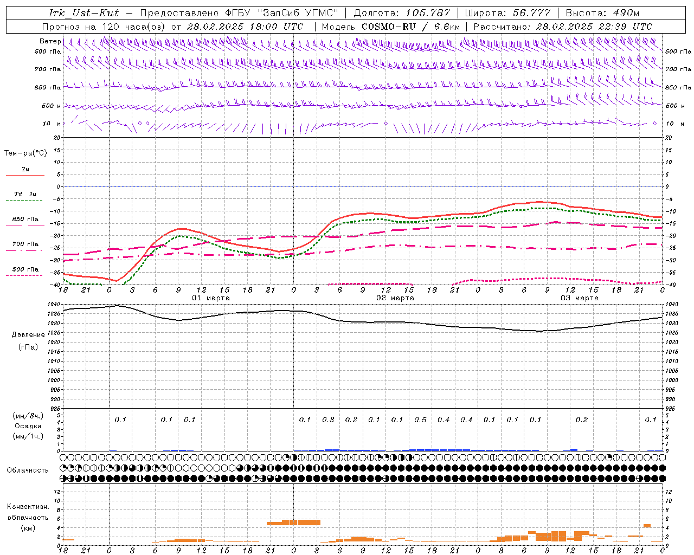The height and width of the screenshot is (555, 694).
Task: Click the station title Irk_Ust-Kut
Action: point(83,13)
